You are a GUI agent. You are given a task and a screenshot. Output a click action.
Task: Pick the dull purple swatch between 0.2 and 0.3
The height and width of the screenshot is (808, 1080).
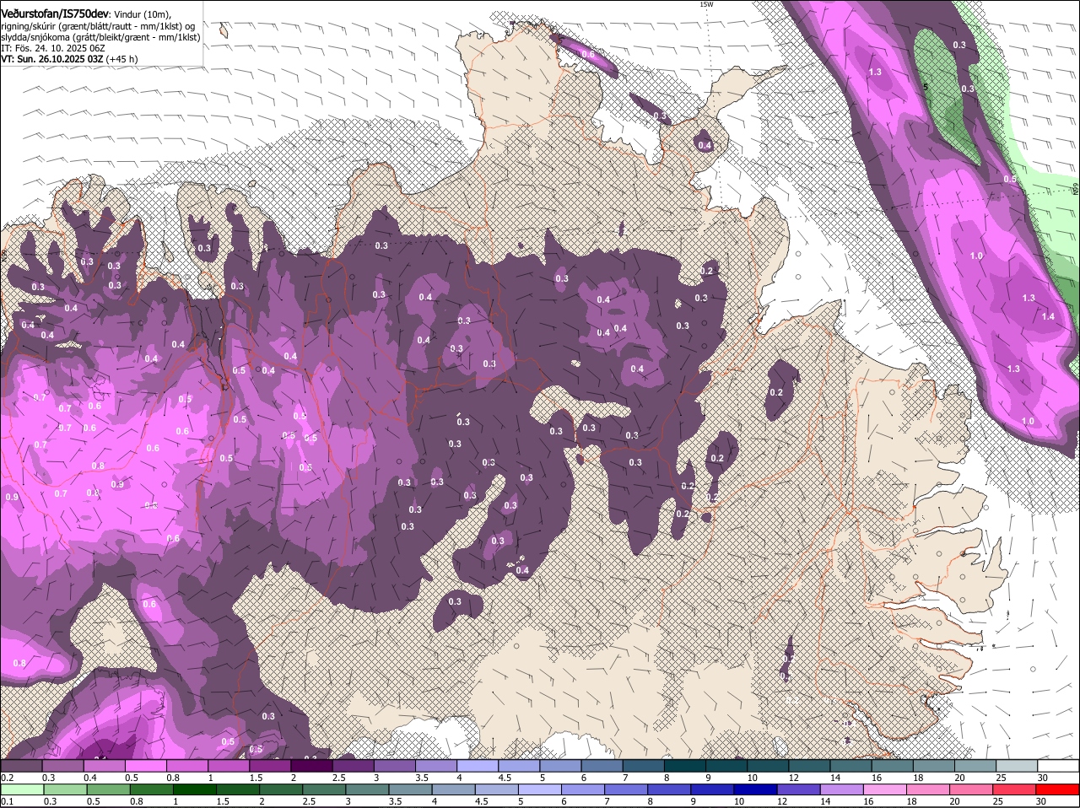click(x=21, y=766)
